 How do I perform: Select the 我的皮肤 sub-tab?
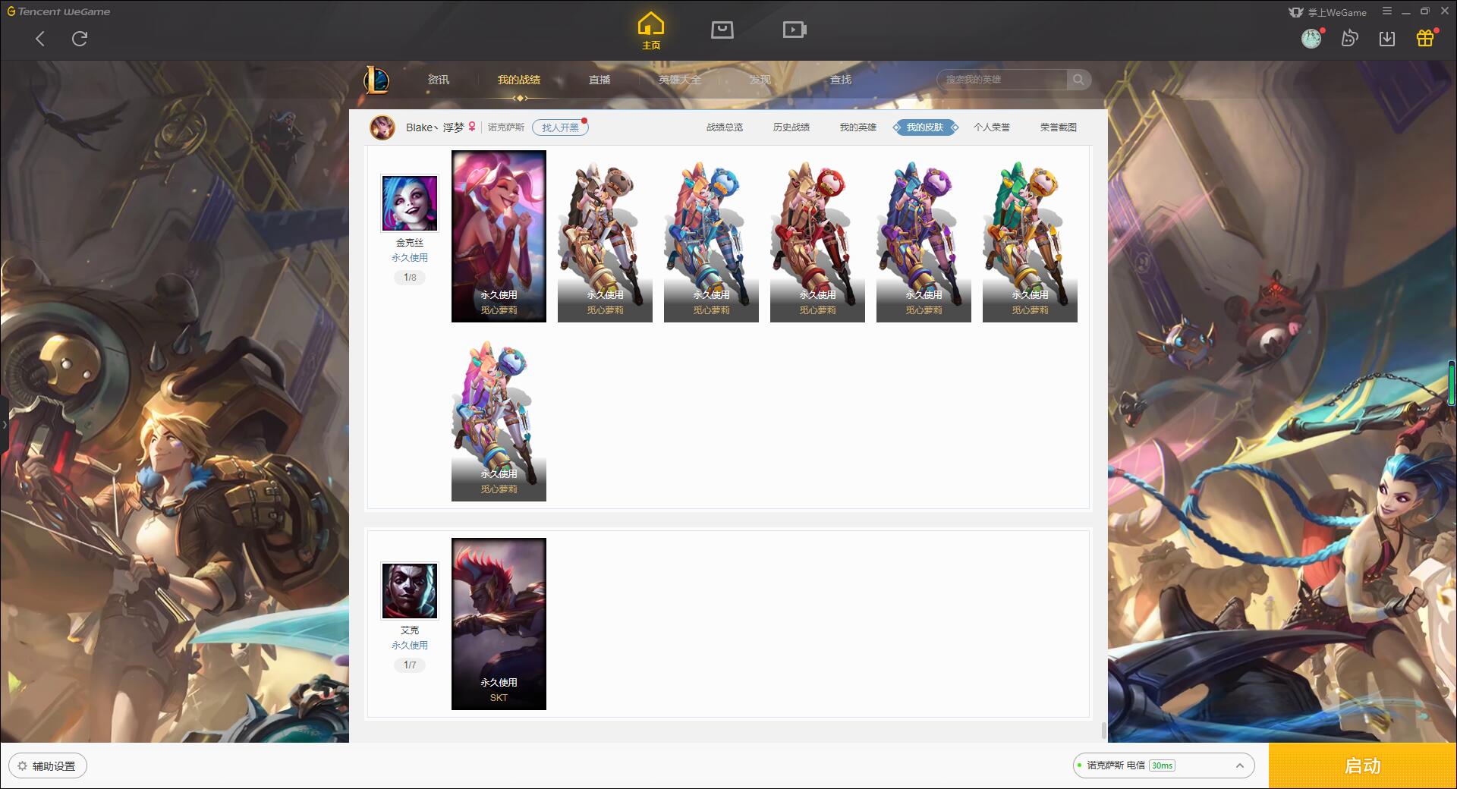click(925, 127)
